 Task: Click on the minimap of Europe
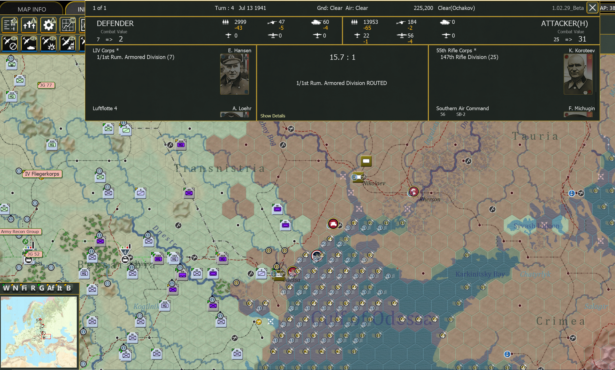[39, 332]
